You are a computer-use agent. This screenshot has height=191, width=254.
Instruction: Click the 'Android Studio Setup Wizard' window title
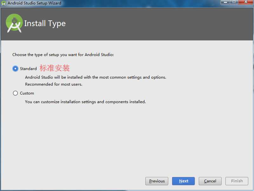[34, 3]
